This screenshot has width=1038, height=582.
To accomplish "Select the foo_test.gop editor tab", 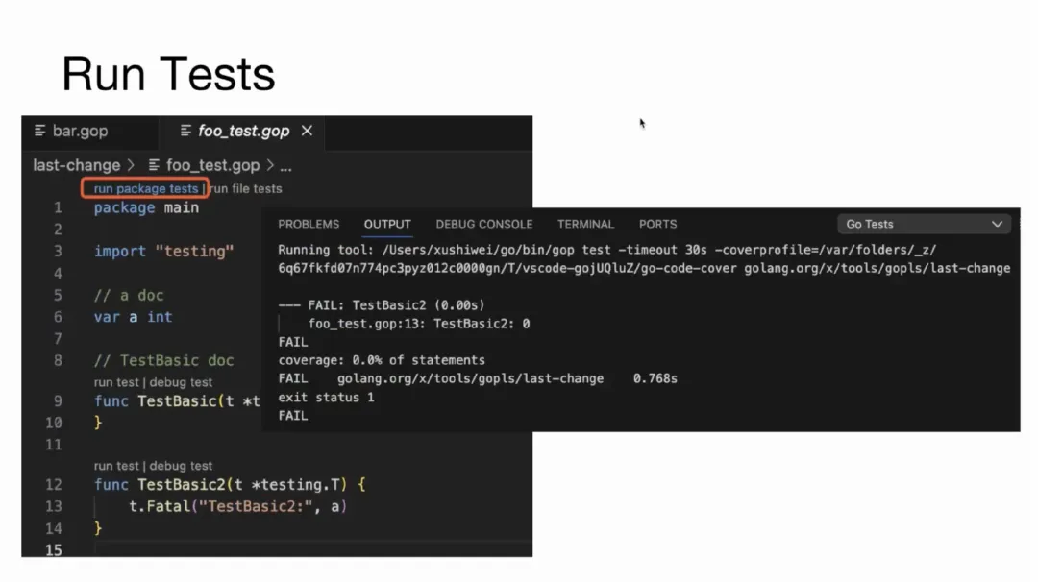I will 243,131.
